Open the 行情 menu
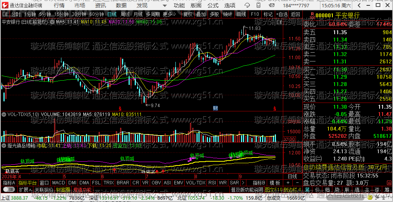The height and width of the screenshot is (202, 393). point(59,5)
